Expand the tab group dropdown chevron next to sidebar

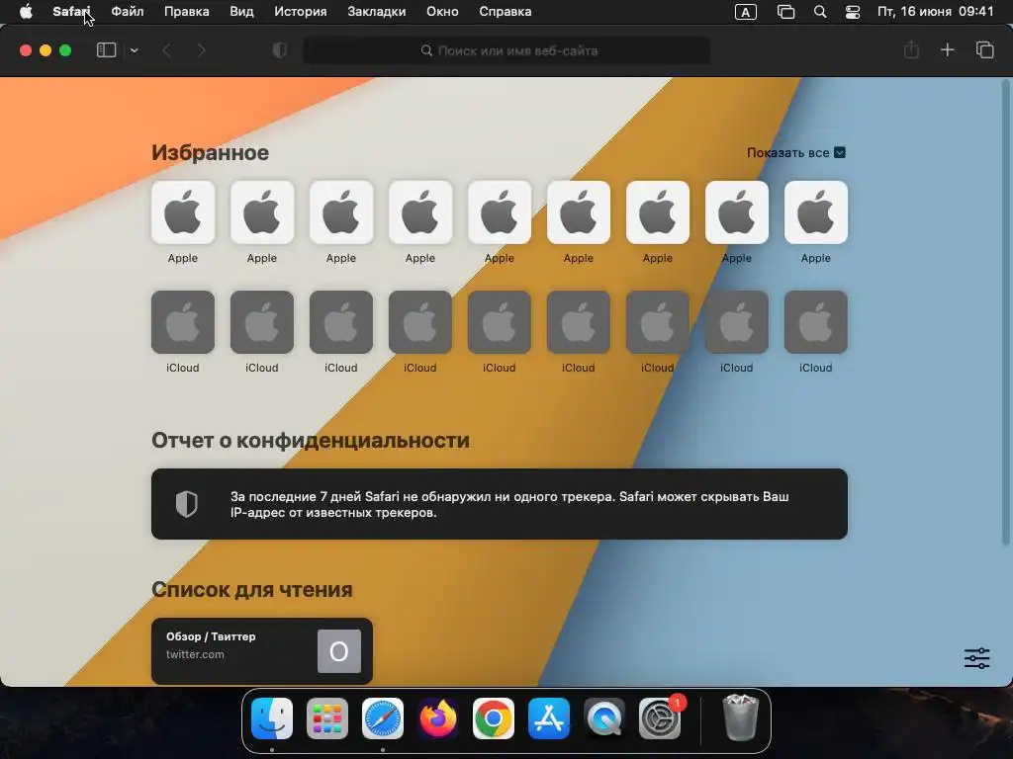pyautogui.click(x=134, y=50)
